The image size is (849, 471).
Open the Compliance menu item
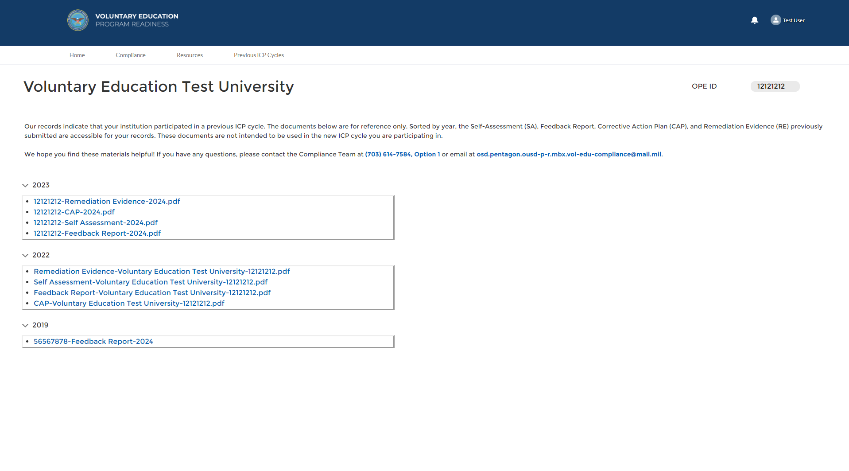[x=131, y=55]
